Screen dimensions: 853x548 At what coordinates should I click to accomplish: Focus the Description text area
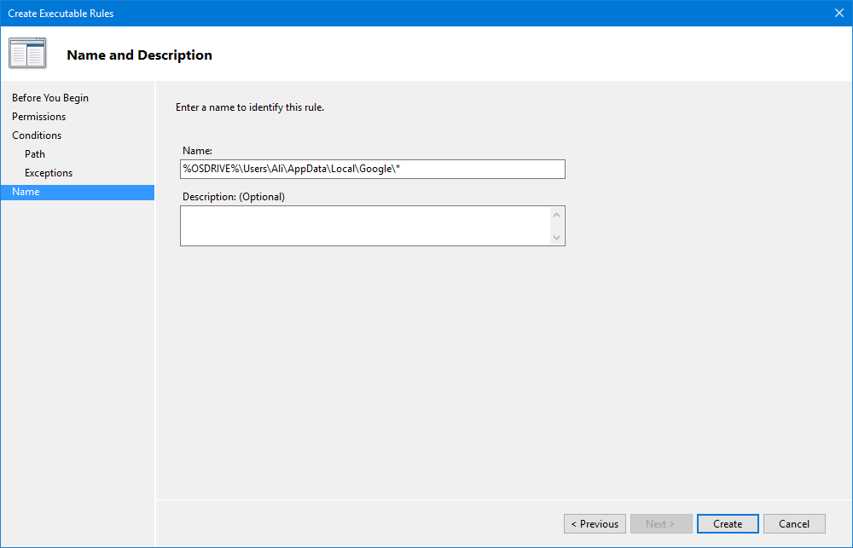click(365, 226)
